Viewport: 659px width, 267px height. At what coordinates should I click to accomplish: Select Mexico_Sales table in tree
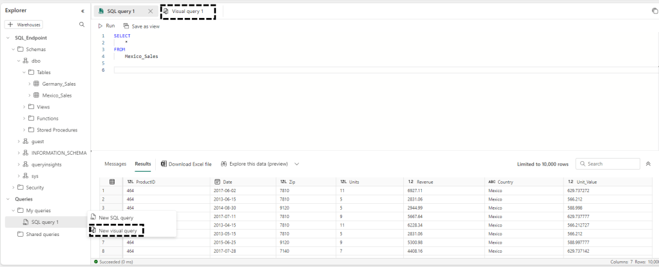57,95
